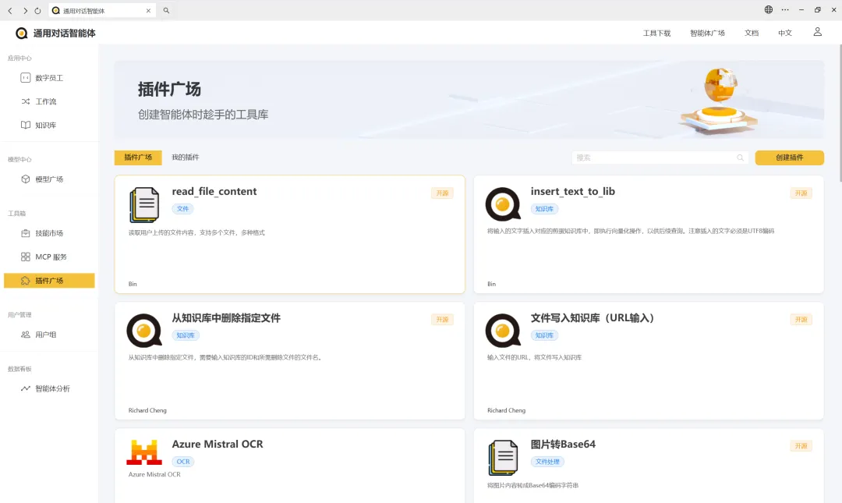Screen dimensions: 842x503
Task: Click 输入文件的URL，将文件写入知识库 description
Action: click(534, 357)
